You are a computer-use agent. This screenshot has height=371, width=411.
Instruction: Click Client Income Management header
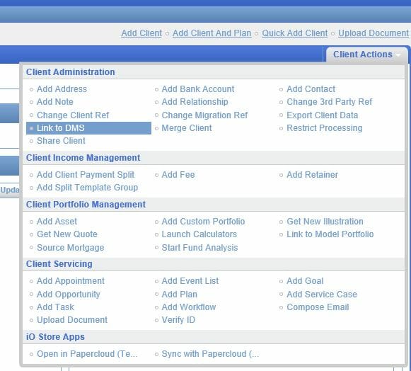[x=83, y=158]
